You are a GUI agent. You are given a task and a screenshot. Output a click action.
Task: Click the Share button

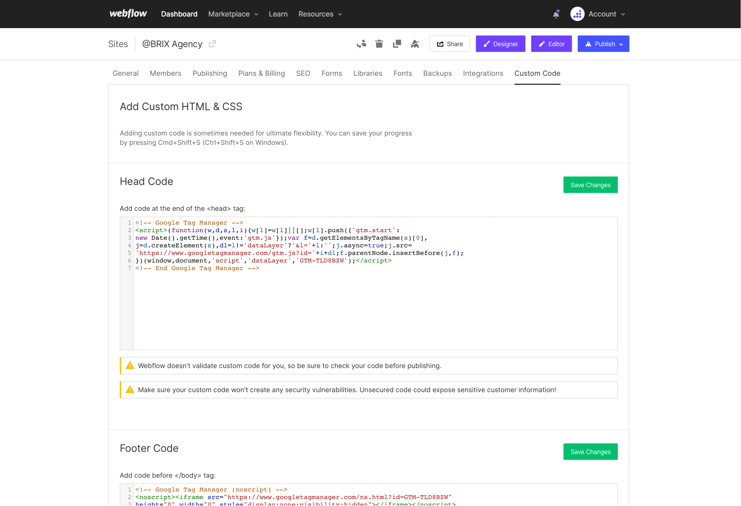[x=449, y=44]
